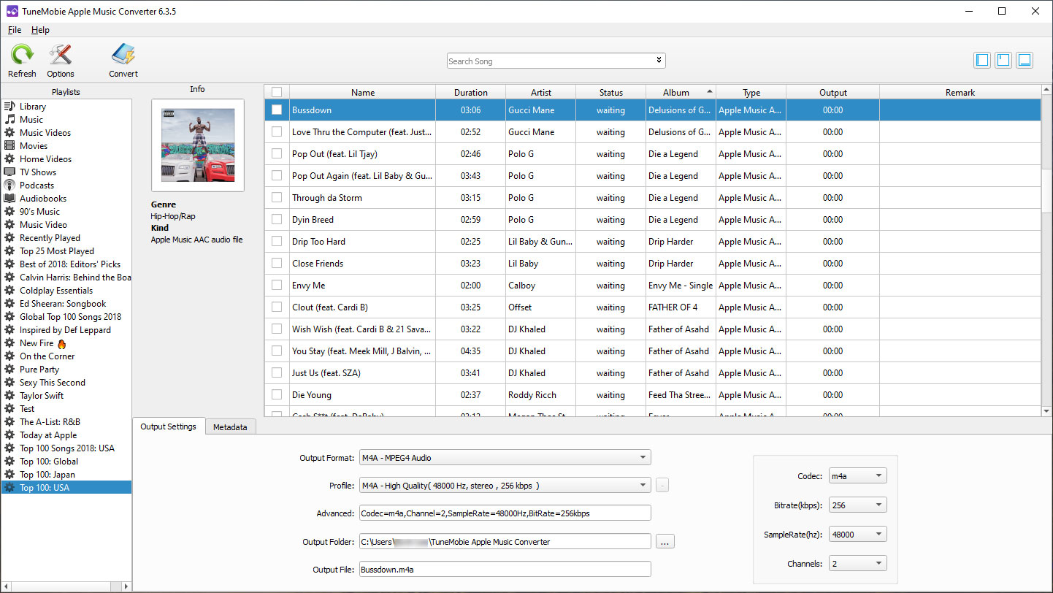Open the Top 25 Most Played playlist
Image resolution: width=1053 pixels, height=593 pixels.
(57, 251)
